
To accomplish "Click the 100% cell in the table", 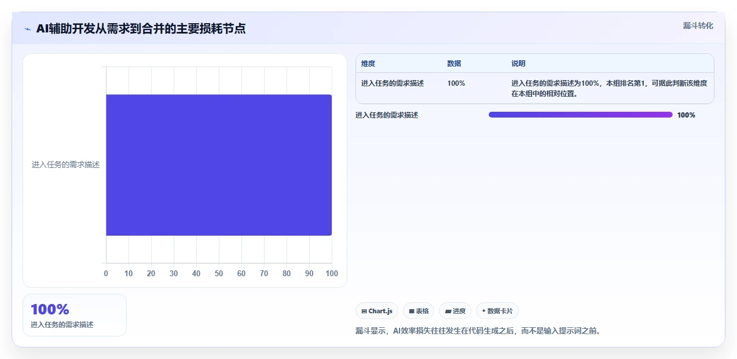I will [456, 83].
